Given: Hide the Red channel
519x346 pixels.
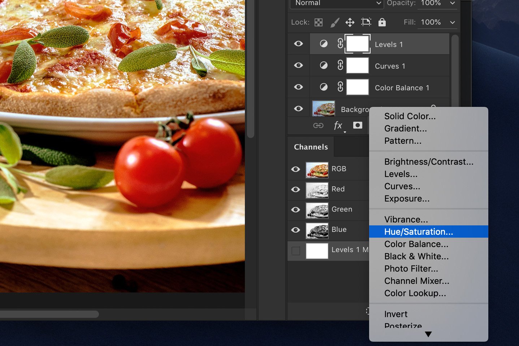Looking at the screenshot, I should [x=295, y=190].
